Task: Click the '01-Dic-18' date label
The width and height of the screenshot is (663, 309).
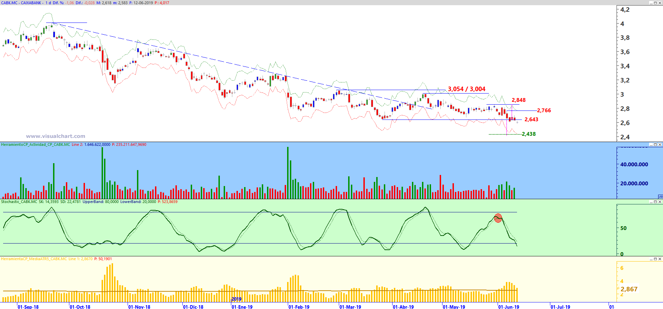Action: click(193, 307)
